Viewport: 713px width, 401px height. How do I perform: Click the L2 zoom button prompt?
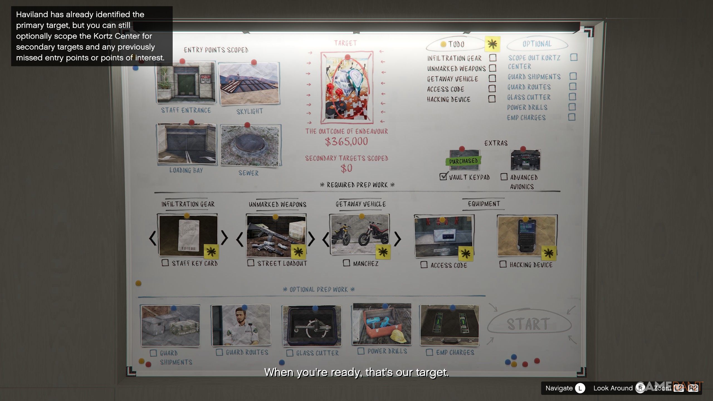coord(679,388)
